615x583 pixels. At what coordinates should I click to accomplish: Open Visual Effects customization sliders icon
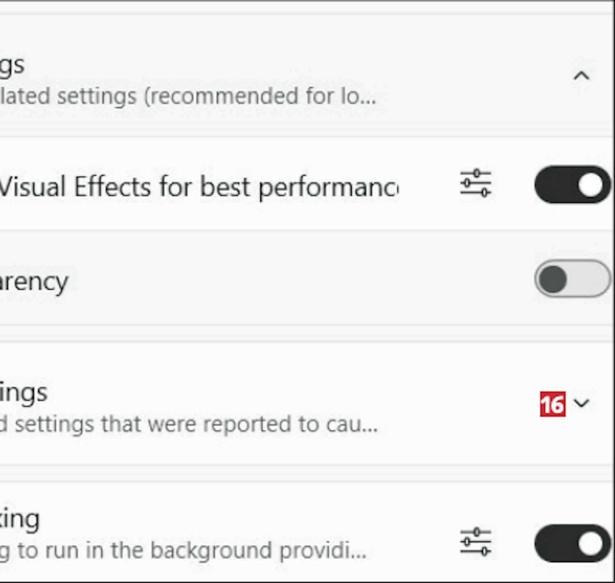coord(475,183)
